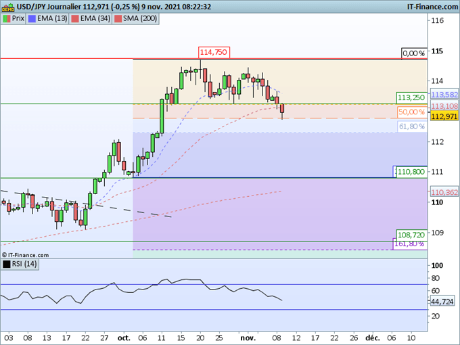Click the blue EMA (13) color swatch

click(x=32, y=18)
